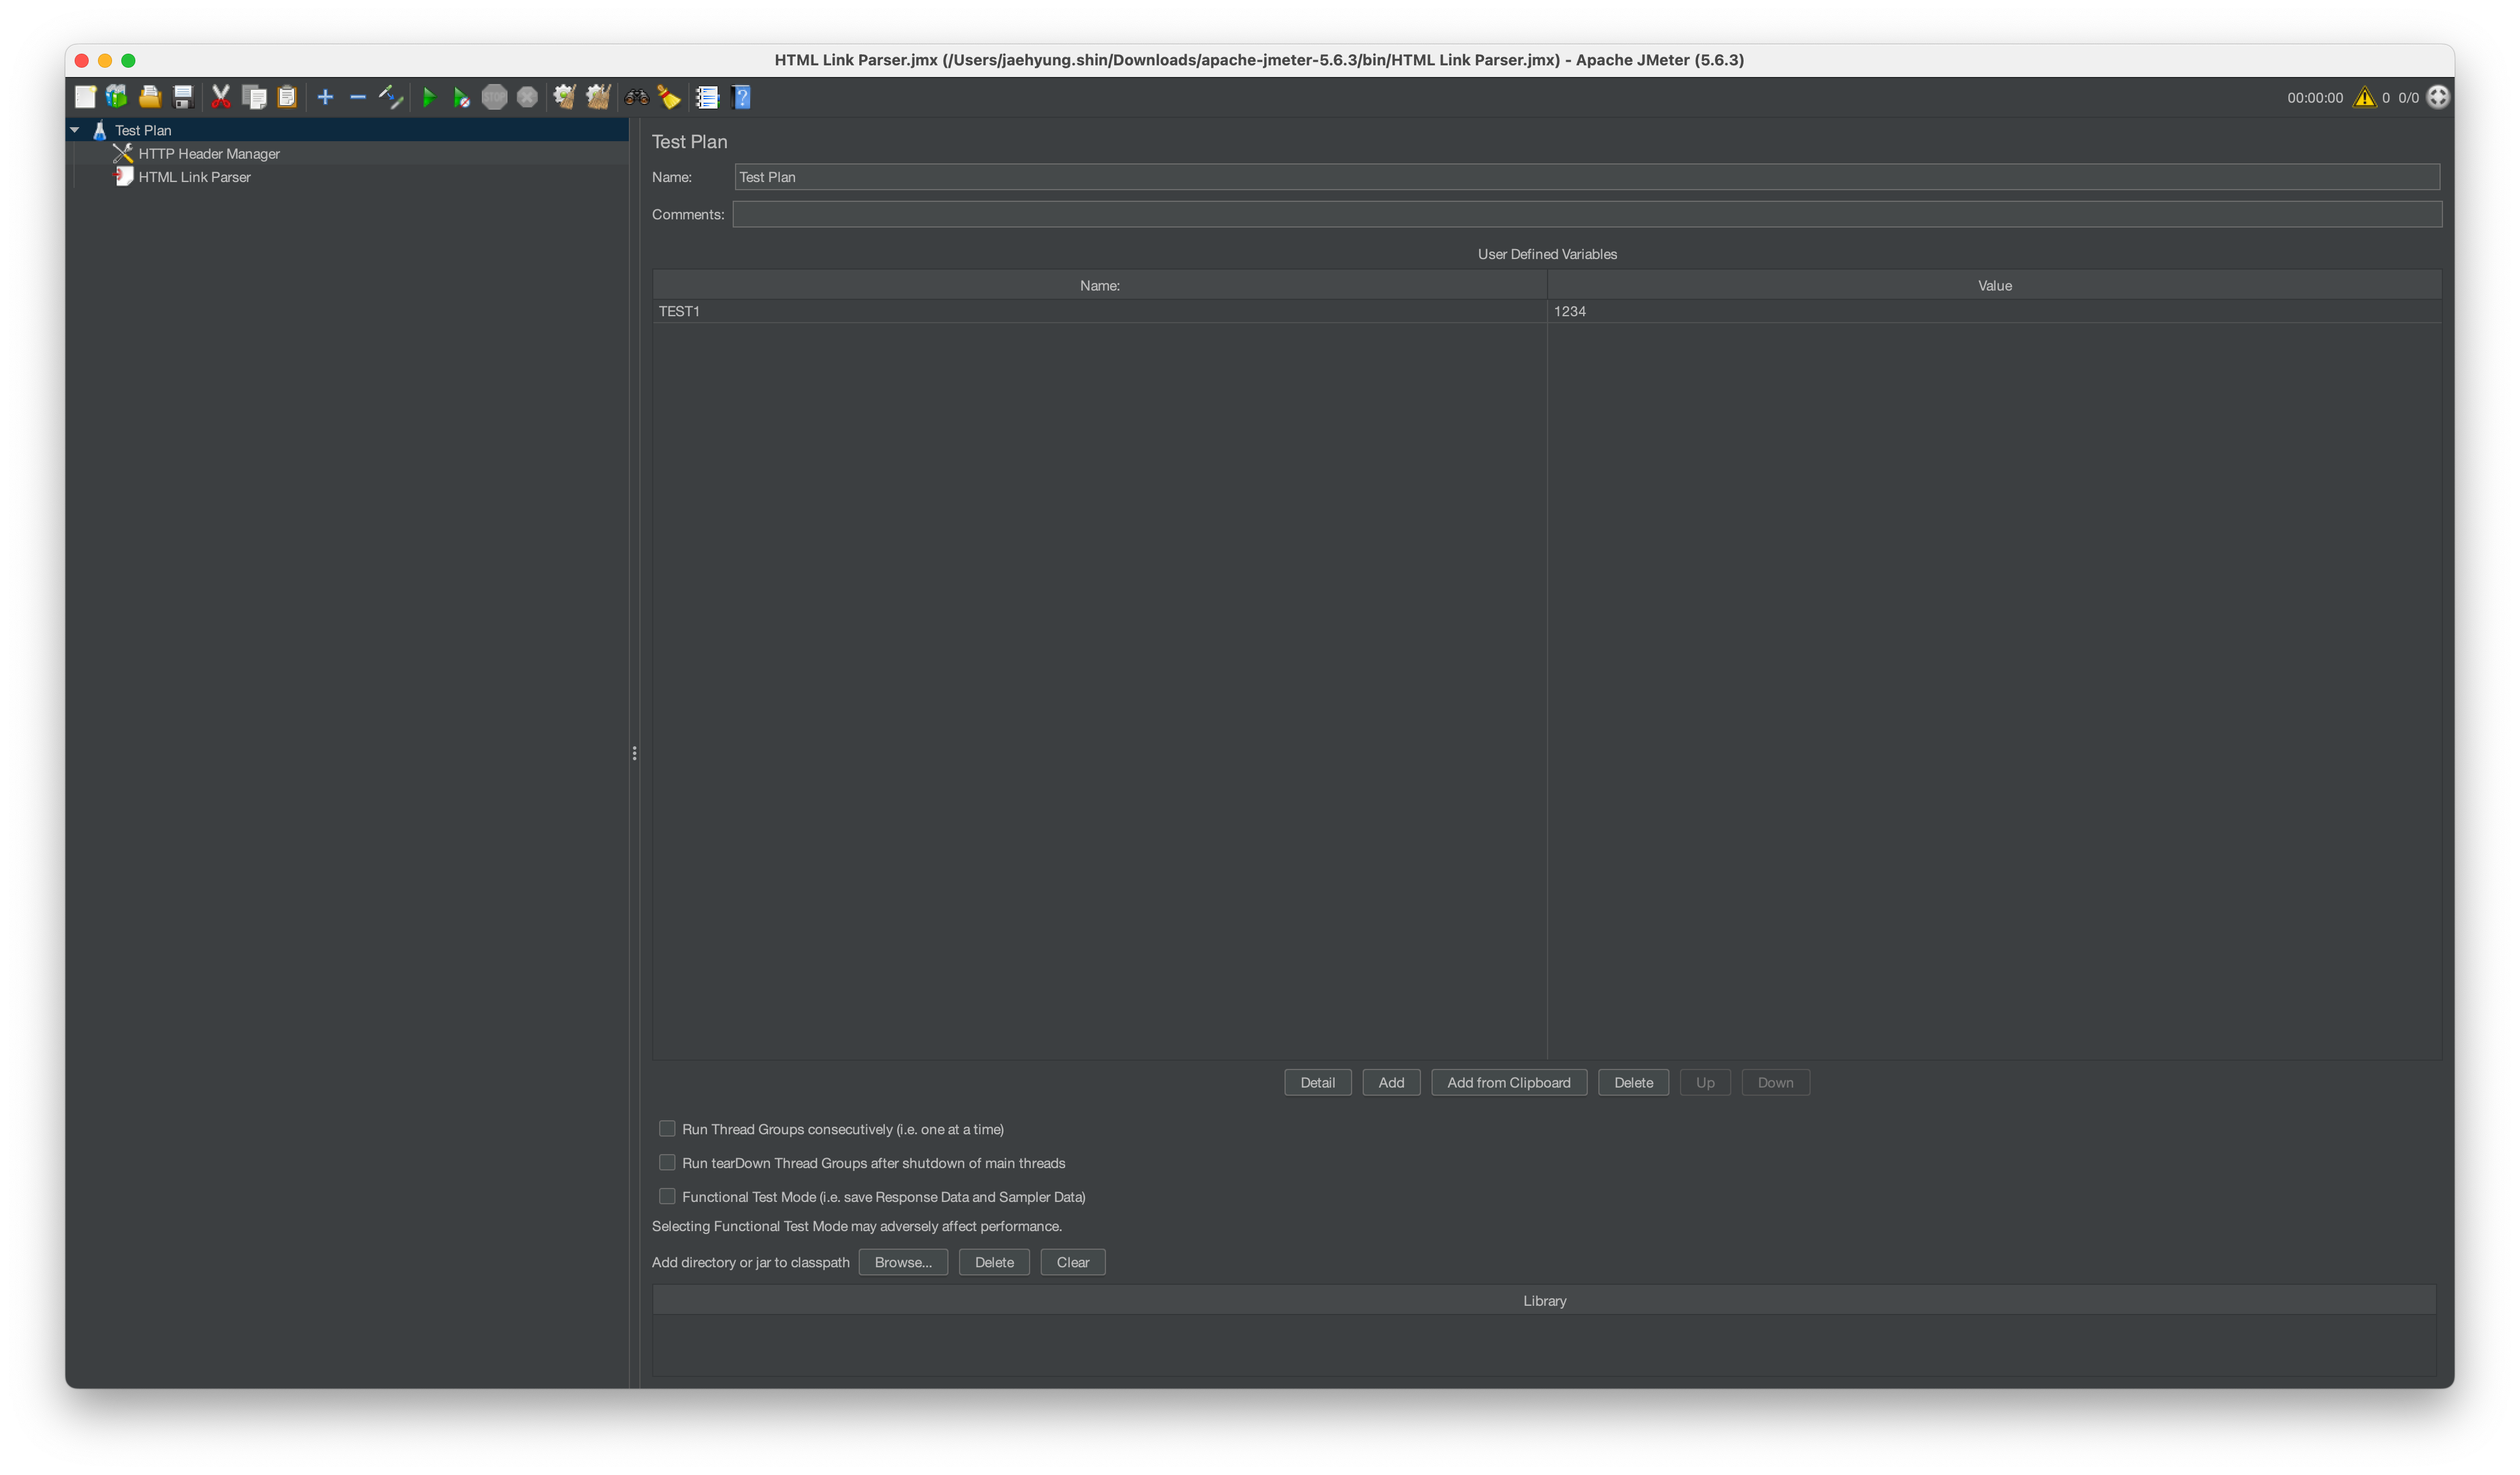Click the 0/0 thread count indicator
2520x1475 pixels.
(2408, 98)
